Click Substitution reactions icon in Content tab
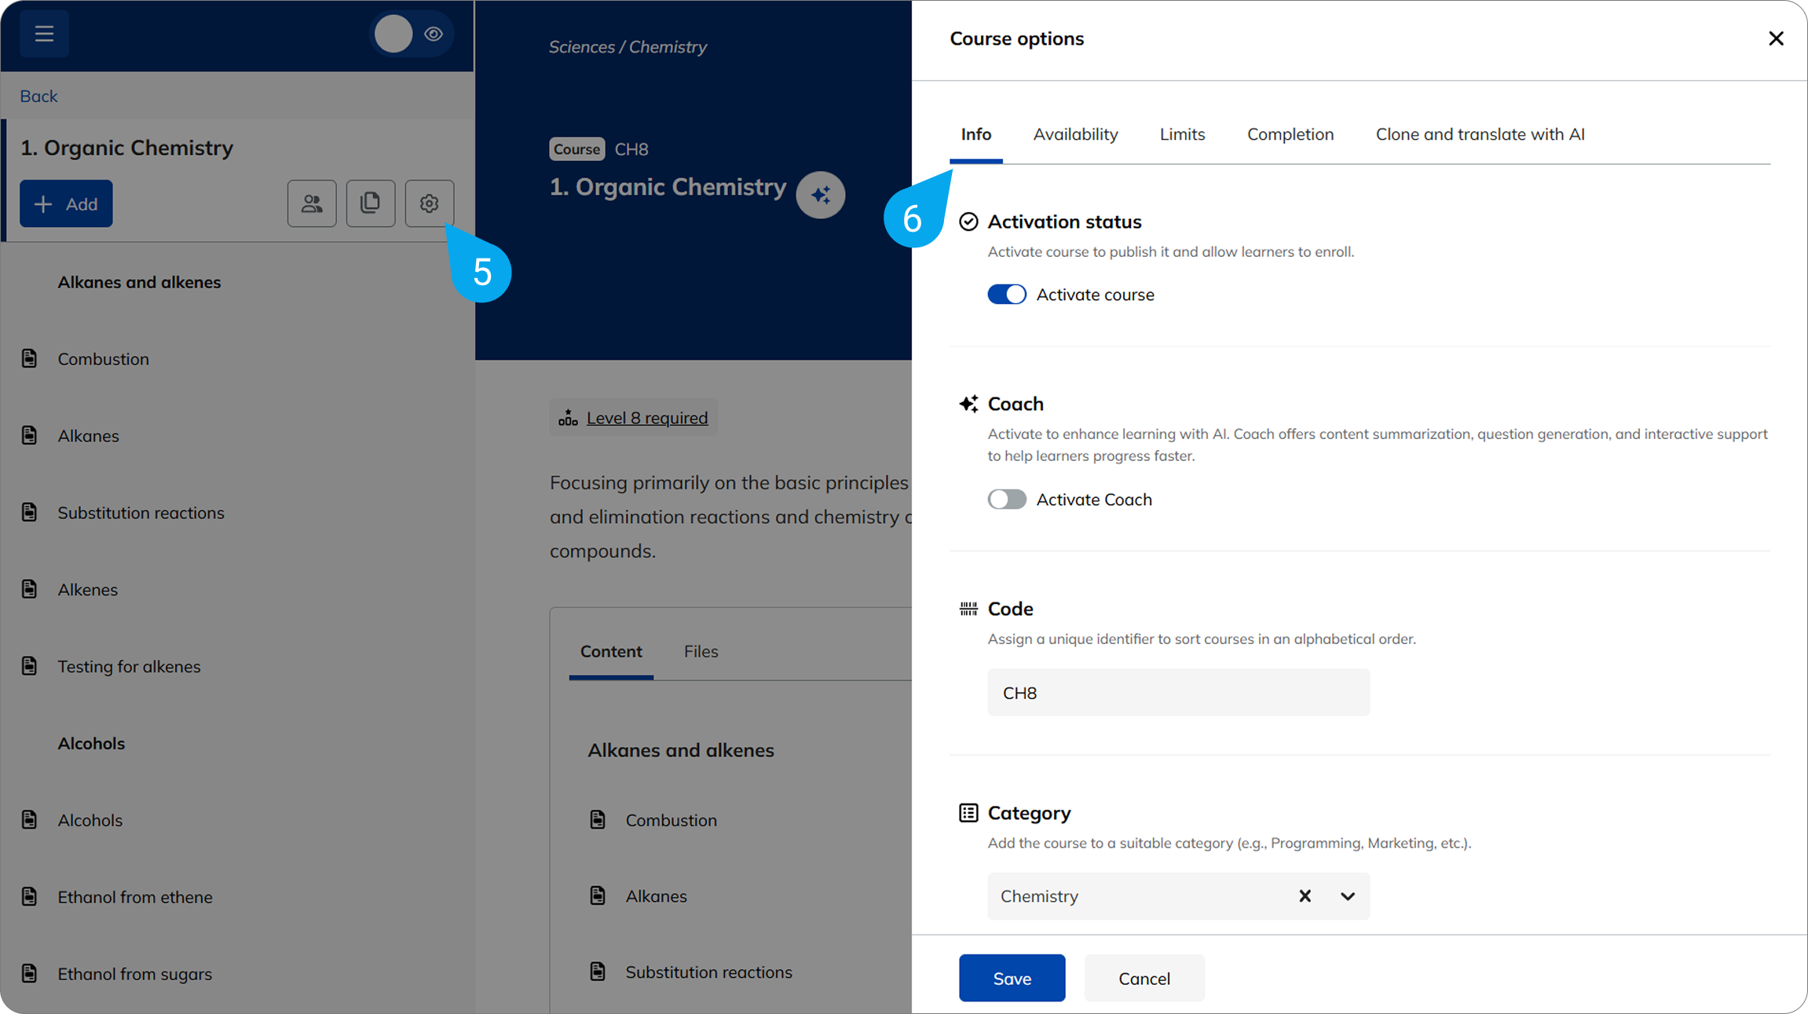 [598, 972]
